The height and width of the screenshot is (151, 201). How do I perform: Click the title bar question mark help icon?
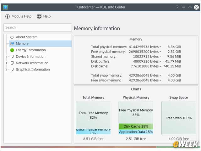pyautogui.click(x=177, y=7)
